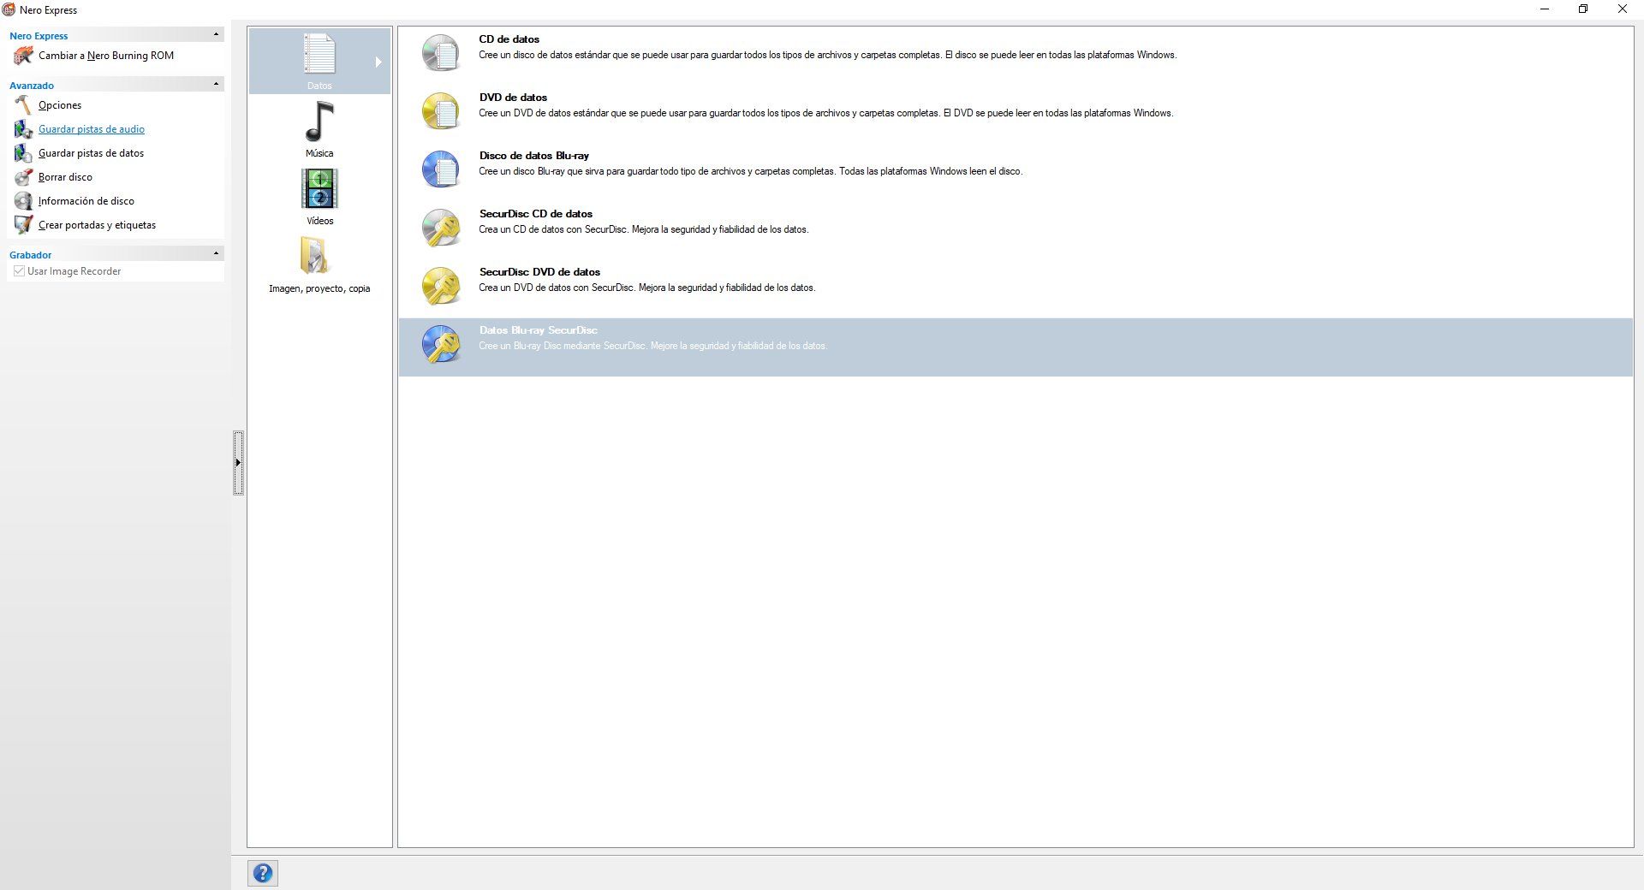
Task: Click the CD de datos disc icon
Action: [441, 53]
